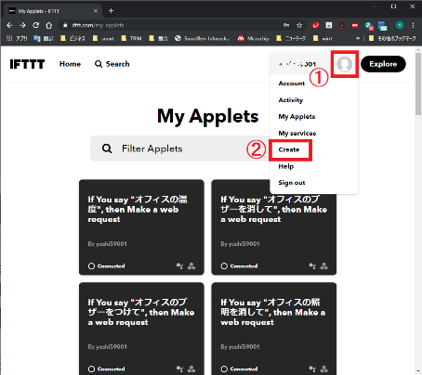Expand hidden bookmarks with chevron
422x375 pixels.
pyautogui.click(x=358, y=38)
